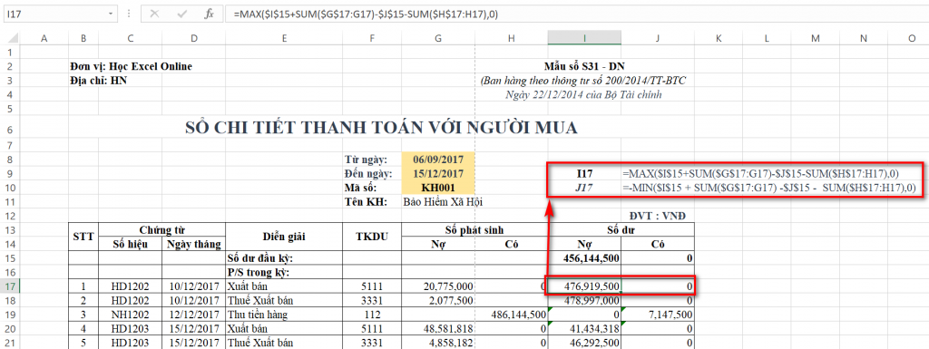Select row 17 header
929x349 pixels.
pos(10,286)
